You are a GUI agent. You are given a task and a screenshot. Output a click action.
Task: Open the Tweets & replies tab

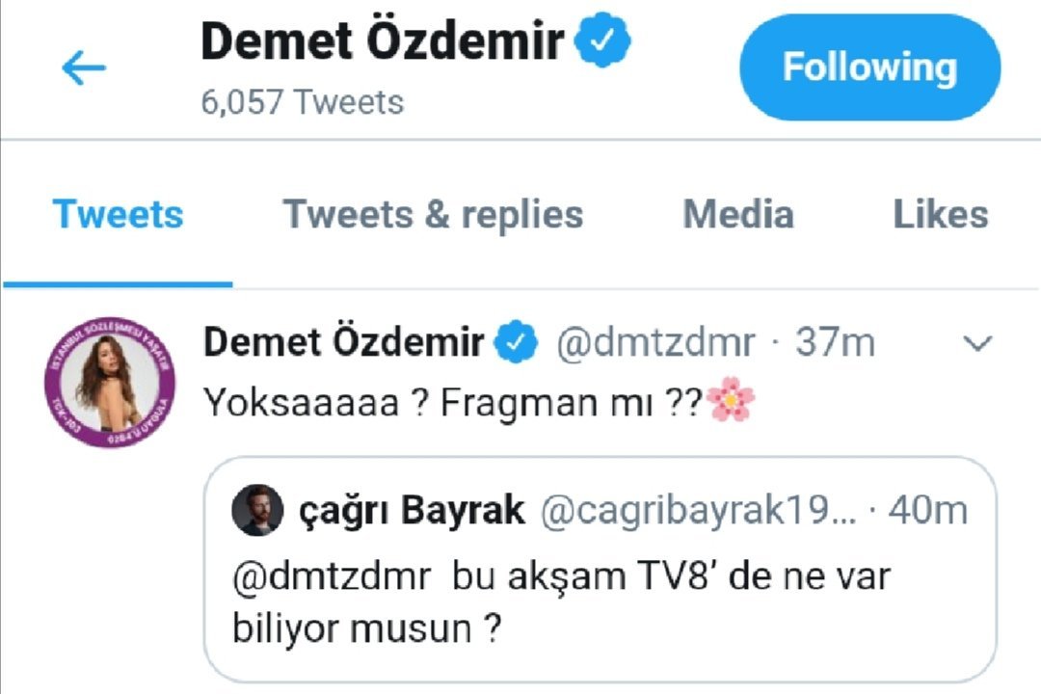click(x=433, y=215)
